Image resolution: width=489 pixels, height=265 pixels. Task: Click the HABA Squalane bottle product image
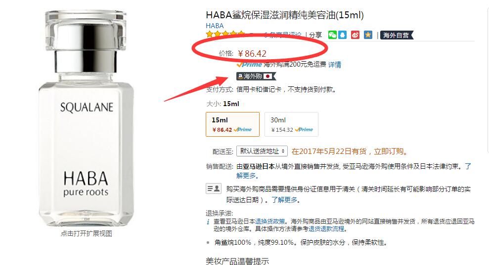tap(87, 118)
